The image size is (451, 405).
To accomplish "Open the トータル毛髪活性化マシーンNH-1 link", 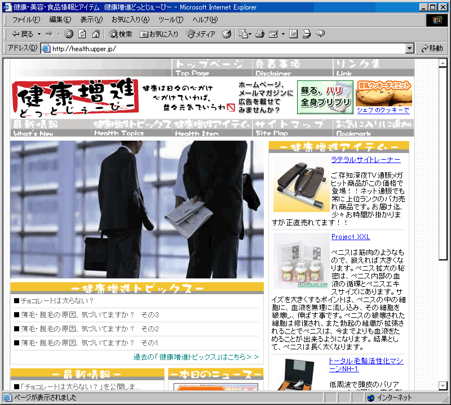I will [366, 365].
